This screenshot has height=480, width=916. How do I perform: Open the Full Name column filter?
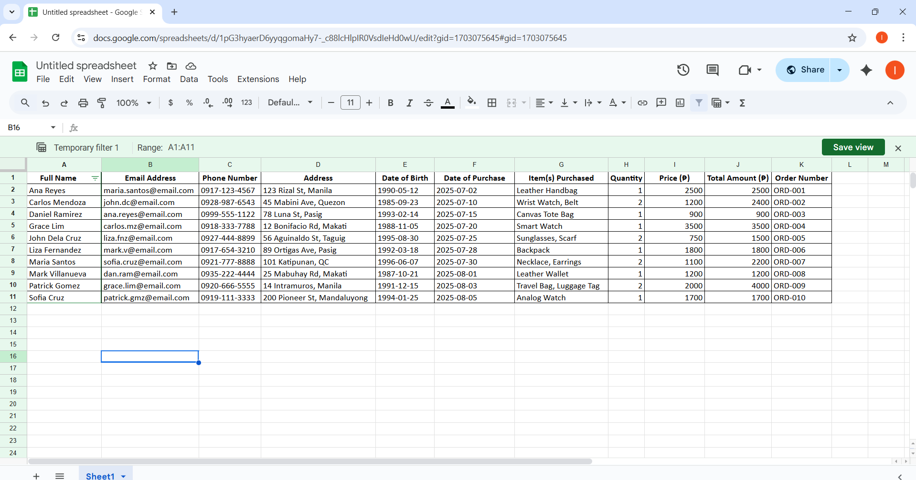(95, 178)
